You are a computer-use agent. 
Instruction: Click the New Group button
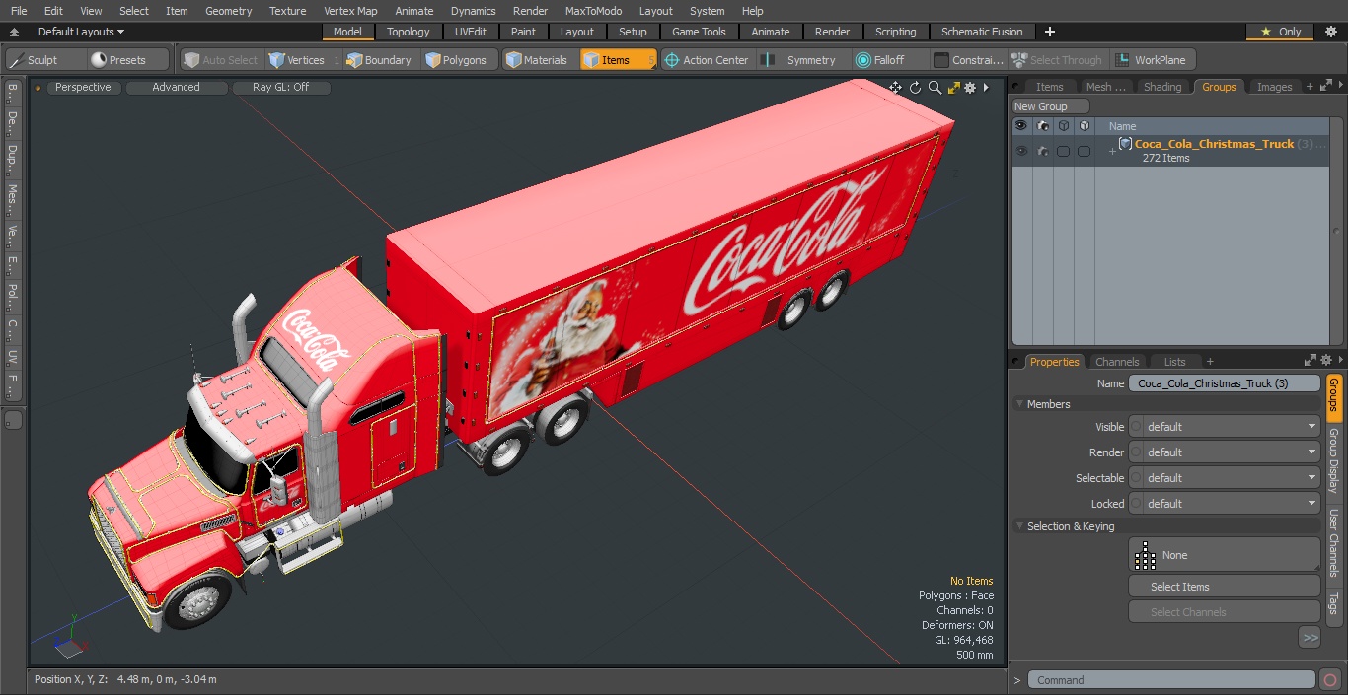point(1051,106)
